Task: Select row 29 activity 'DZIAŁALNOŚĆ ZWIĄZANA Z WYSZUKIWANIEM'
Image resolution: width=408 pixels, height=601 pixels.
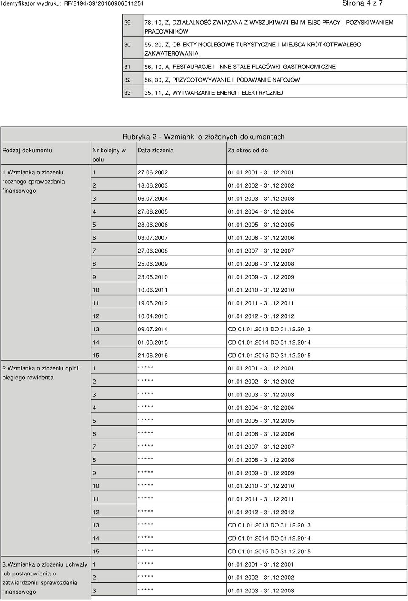Action: 268,26
